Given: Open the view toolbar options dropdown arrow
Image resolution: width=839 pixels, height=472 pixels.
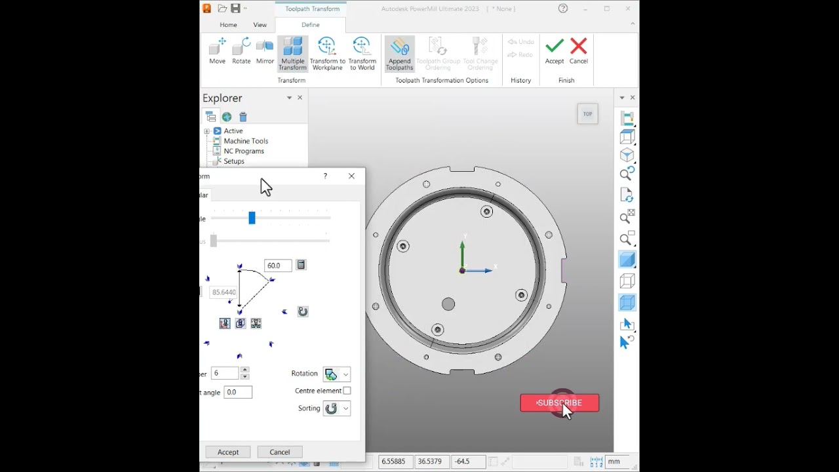Looking at the screenshot, I should 622,98.
